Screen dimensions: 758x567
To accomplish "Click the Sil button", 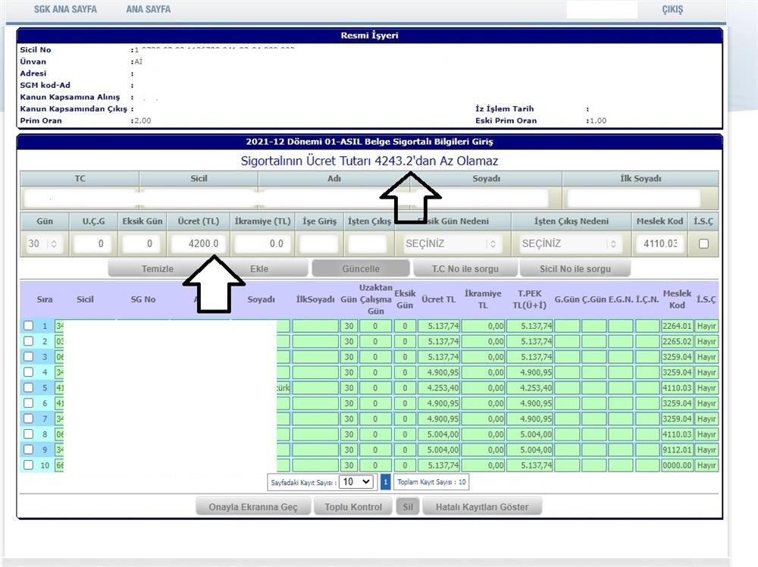I will [x=408, y=506].
